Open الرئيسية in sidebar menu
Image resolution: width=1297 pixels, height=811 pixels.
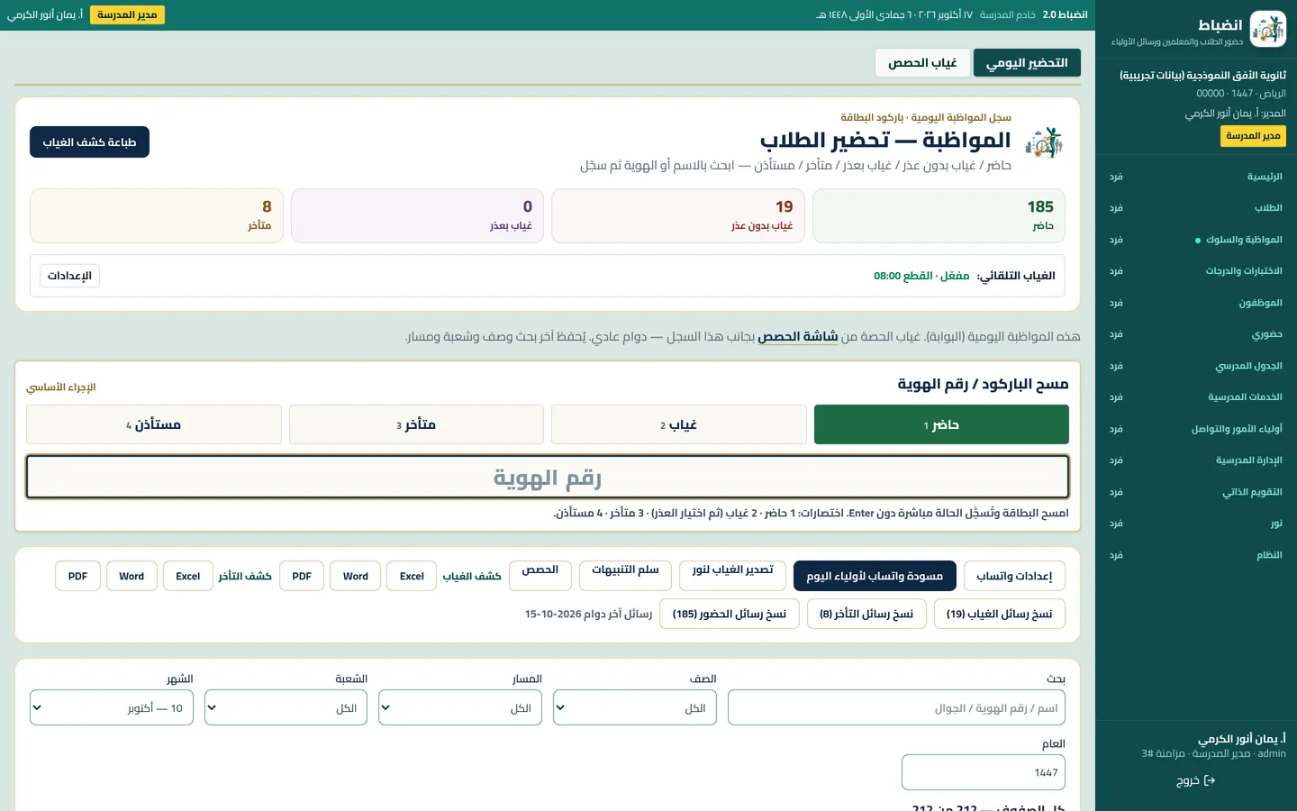[1195, 177]
